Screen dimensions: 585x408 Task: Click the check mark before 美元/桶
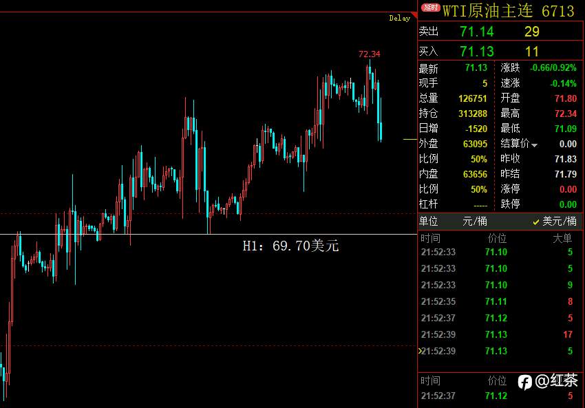[536, 222]
